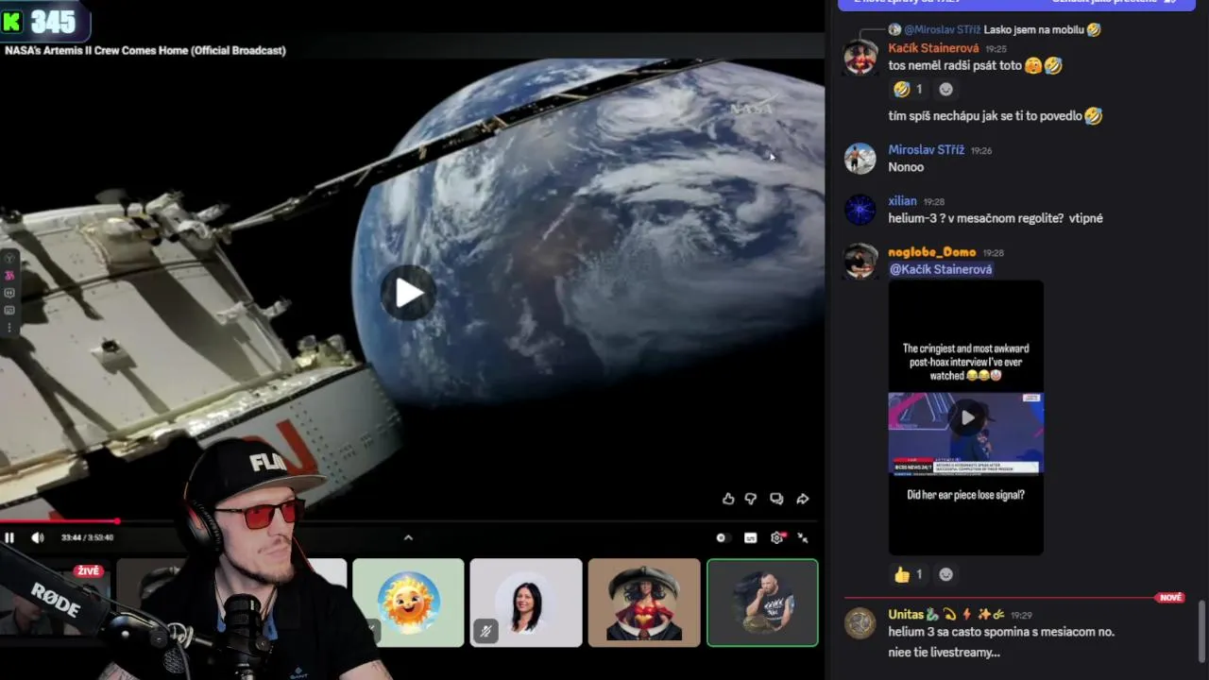Expand the player chevron-up panel

tap(408, 537)
